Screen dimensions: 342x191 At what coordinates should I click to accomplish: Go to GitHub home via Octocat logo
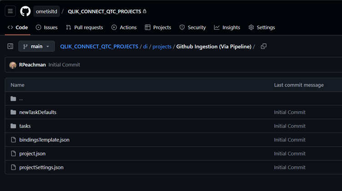(25, 11)
